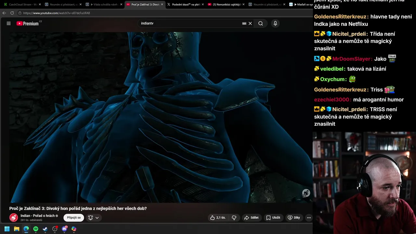Viewport: 416px width, 234px height.
Task: Close the CzechCloud Stream tab
Action: [40, 5]
